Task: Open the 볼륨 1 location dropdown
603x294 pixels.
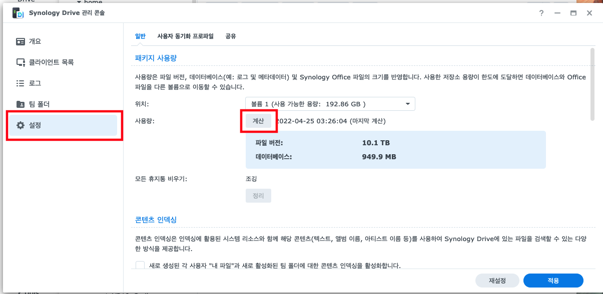Action: 330,104
